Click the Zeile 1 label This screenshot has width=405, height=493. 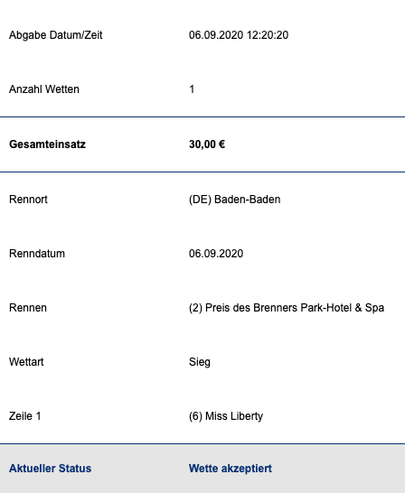tap(24, 416)
